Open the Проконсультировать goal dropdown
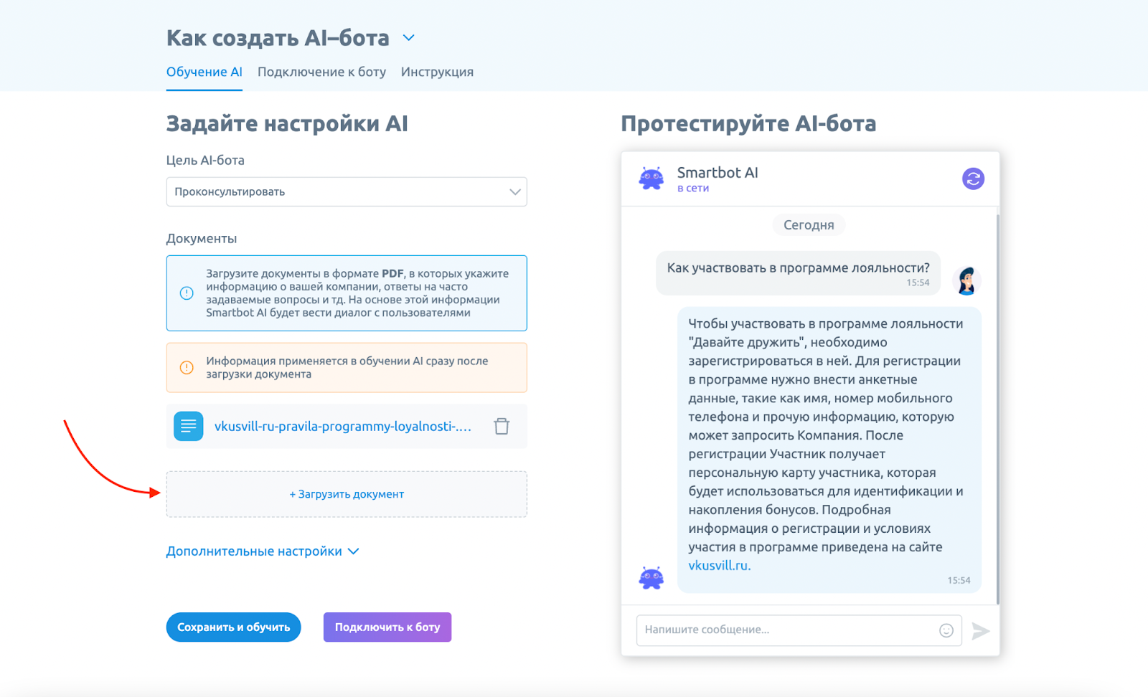Viewport: 1148px width, 697px height. pos(347,191)
